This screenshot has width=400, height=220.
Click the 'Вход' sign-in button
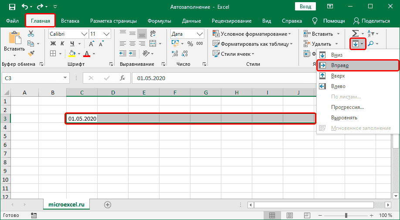[305, 7]
